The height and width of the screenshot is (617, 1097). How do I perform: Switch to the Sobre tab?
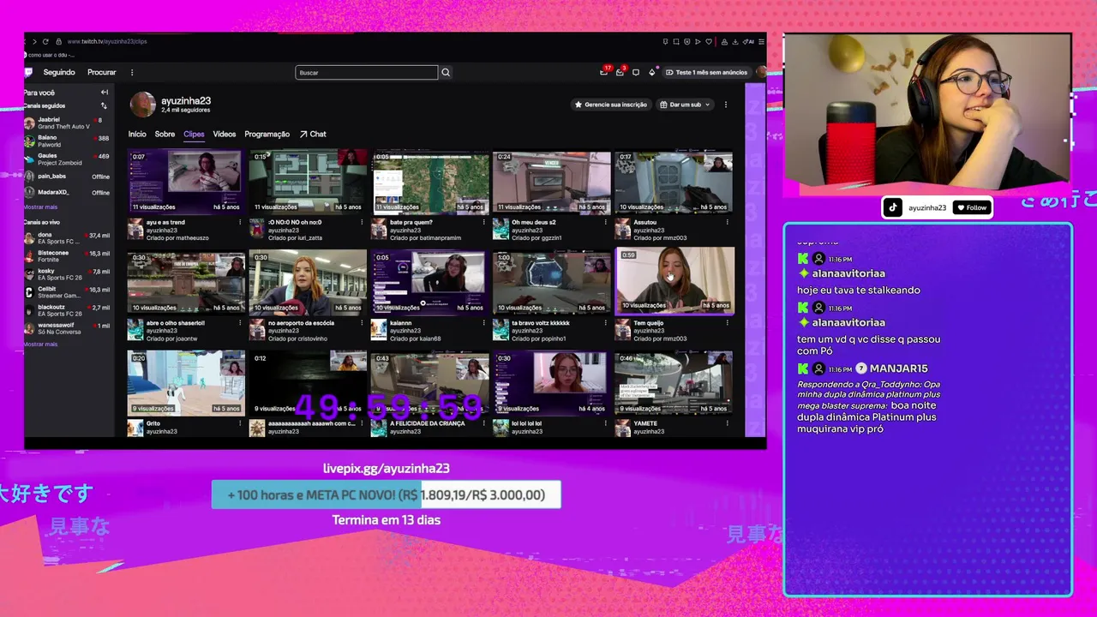click(x=165, y=135)
